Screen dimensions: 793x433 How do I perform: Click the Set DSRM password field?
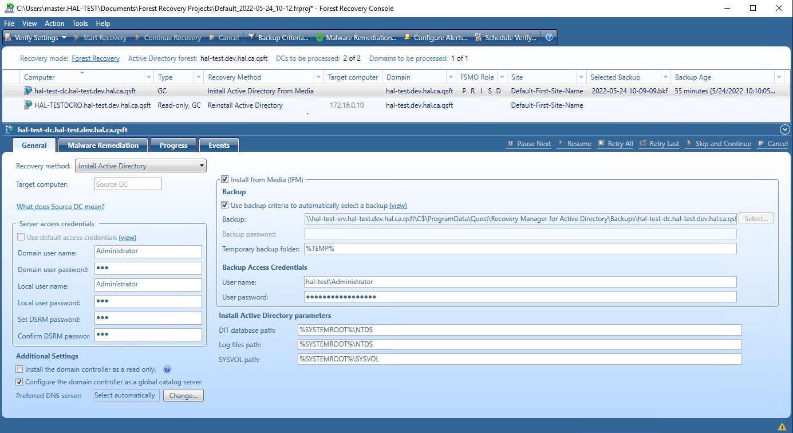click(x=148, y=318)
